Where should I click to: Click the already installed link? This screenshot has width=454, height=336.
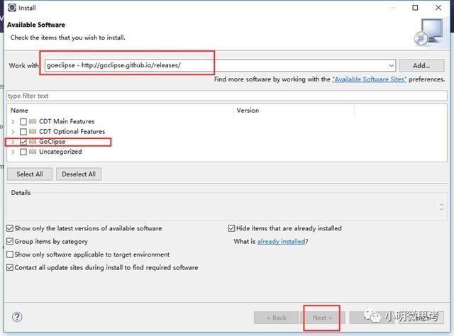(x=281, y=242)
